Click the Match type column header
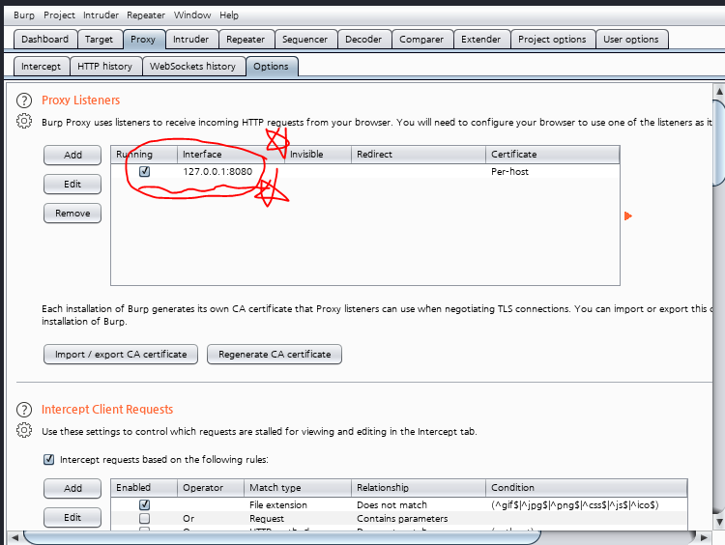This screenshot has height=545, width=725. [298, 488]
